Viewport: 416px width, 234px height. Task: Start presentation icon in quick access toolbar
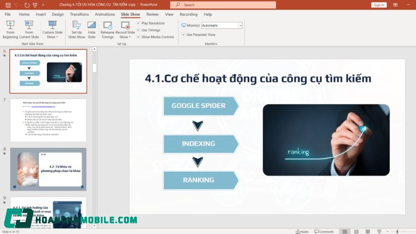[35, 5]
